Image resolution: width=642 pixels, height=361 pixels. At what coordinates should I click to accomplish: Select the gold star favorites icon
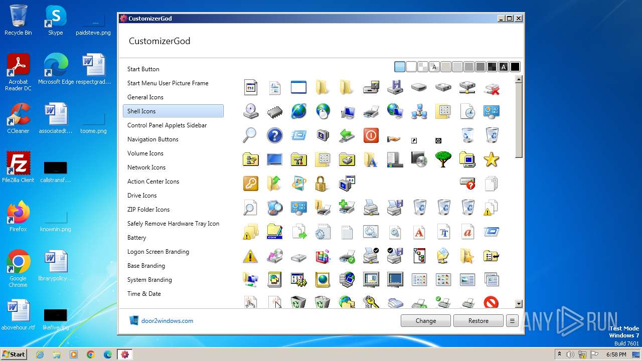coord(491,159)
